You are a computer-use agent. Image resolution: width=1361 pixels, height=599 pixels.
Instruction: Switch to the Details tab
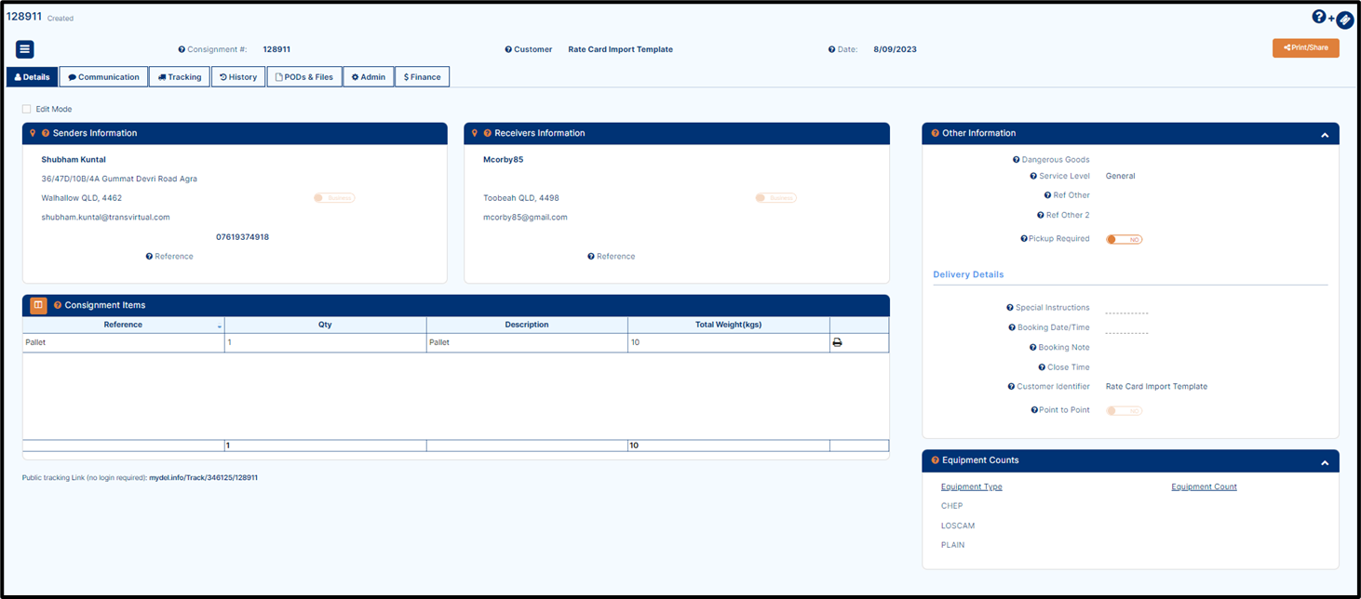point(33,77)
